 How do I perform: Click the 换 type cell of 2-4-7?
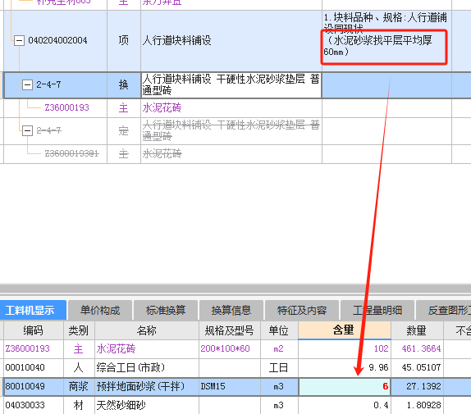pos(123,85)
